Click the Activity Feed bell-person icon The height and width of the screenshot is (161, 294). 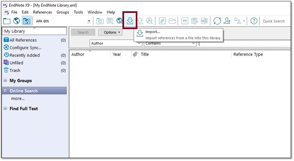238,21
